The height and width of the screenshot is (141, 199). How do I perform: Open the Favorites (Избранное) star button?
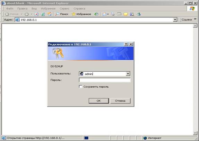[x=81, y=14]
